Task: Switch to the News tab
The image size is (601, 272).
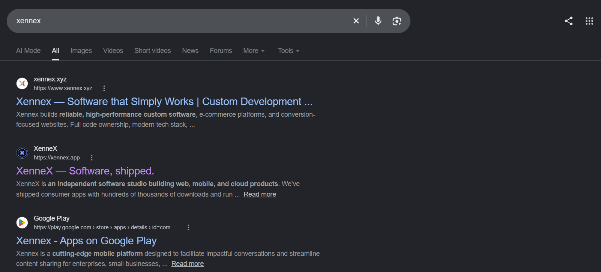Action: [190, 51]
